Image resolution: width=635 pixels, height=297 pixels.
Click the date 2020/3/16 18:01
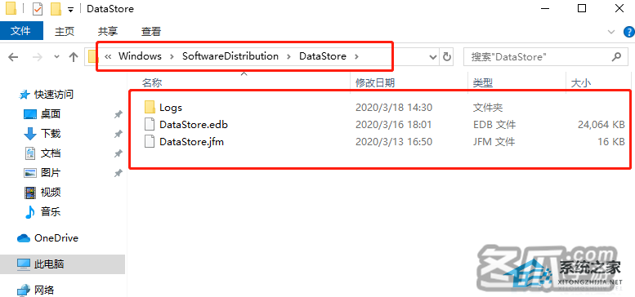coord(394,125)
